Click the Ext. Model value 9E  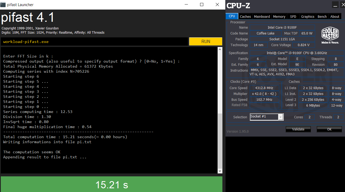pos(297,65)
